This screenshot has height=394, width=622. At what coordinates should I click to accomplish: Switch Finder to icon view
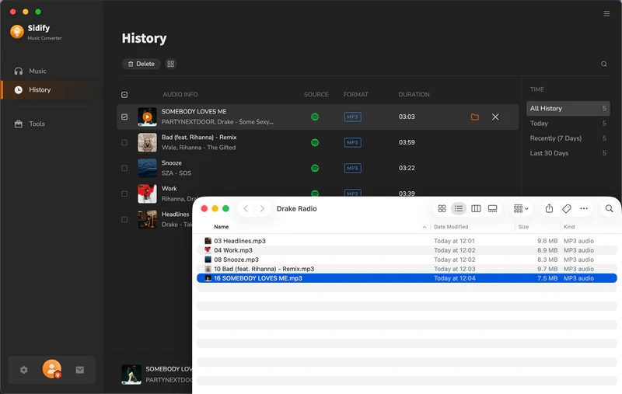pos(442,208)
